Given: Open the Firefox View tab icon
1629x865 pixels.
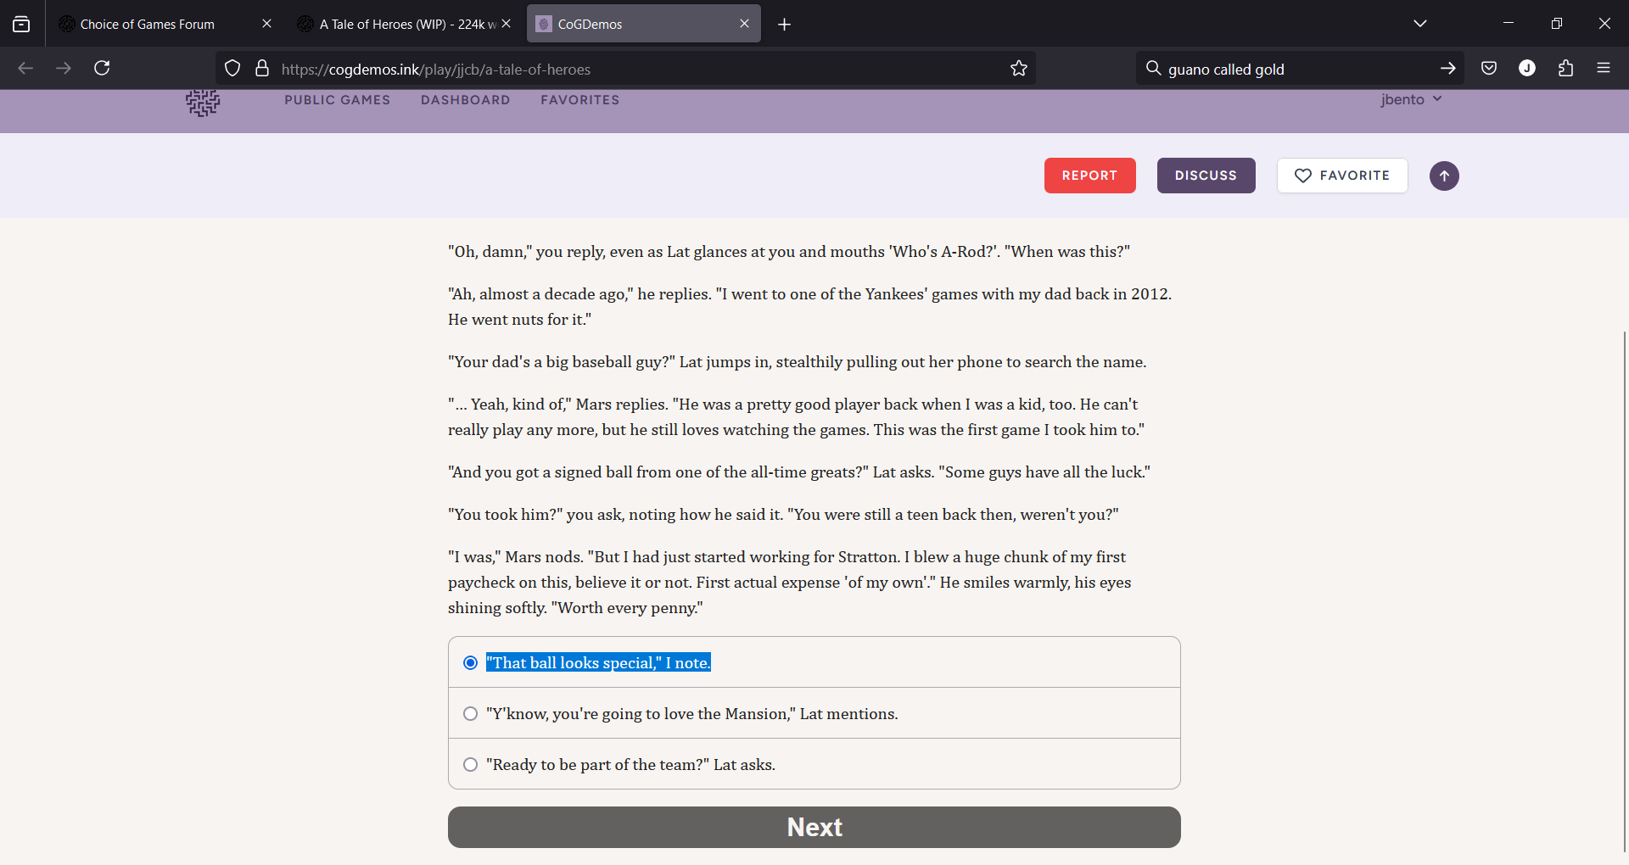Looking at the screenshot, I should pos(21,25).
